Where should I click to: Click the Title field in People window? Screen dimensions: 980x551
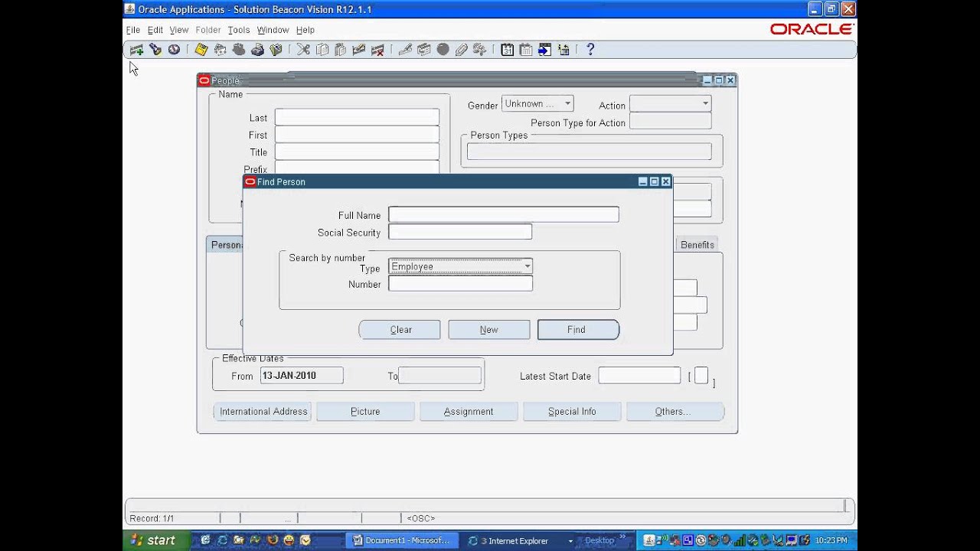coord(357,152)
